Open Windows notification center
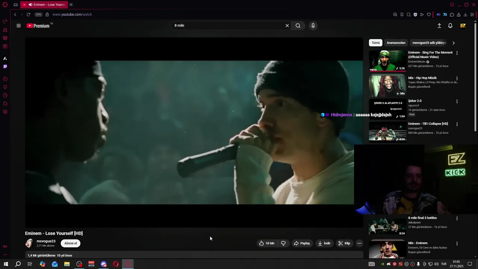The height and width of the screenshot is (269, 478). pos(470,264)
